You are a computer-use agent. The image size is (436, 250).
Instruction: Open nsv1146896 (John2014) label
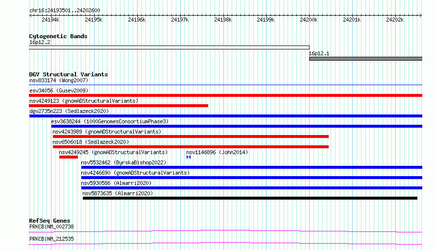click(x=217, y=152)
